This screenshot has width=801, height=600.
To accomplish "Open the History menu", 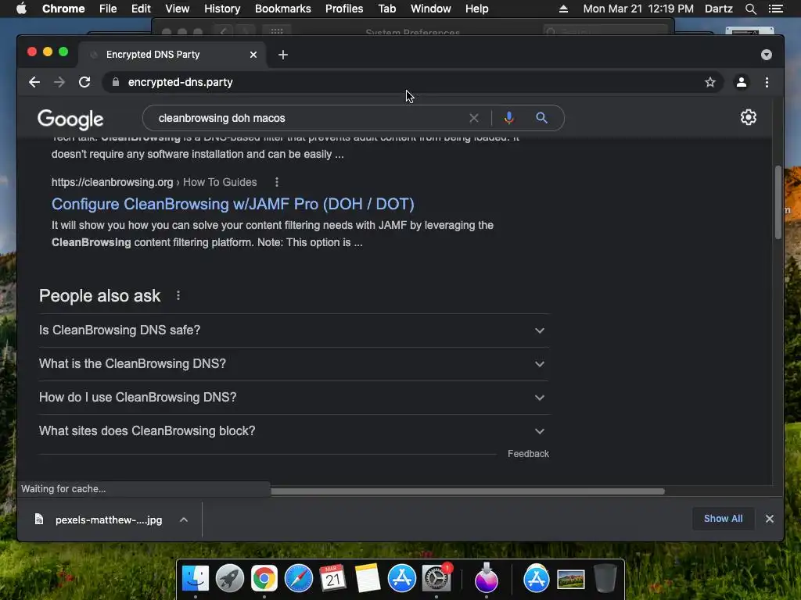I will [222, 9].
